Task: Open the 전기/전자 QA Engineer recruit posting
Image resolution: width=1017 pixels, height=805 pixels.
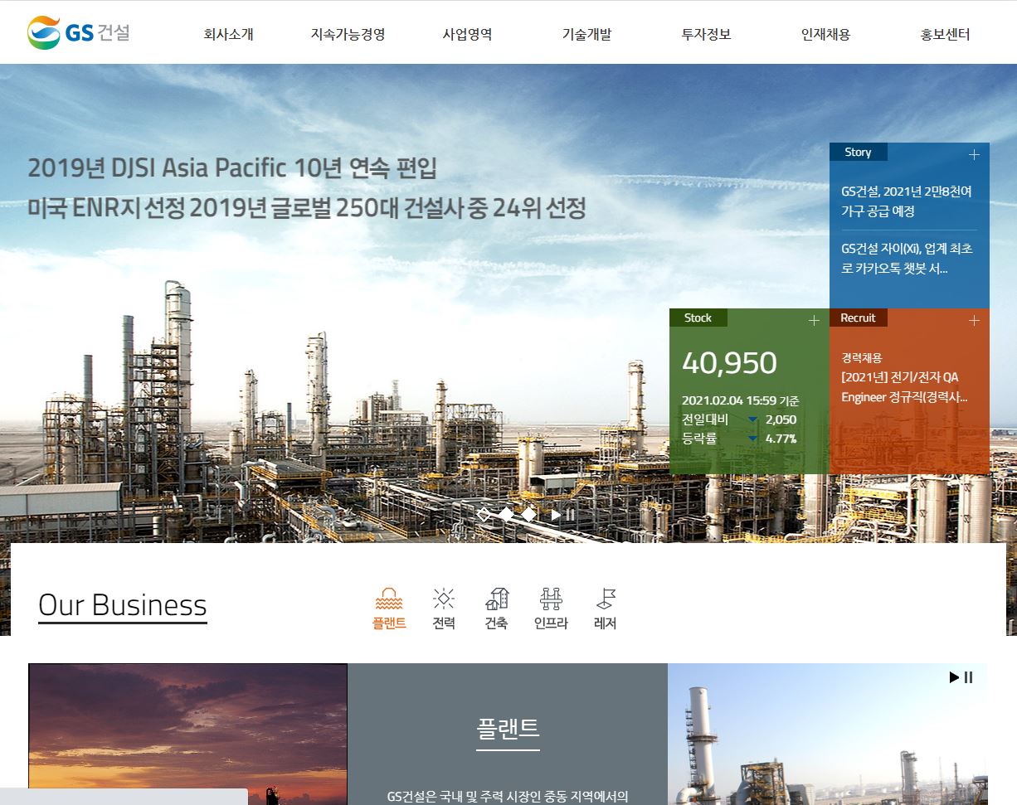Action: [904, 387]
